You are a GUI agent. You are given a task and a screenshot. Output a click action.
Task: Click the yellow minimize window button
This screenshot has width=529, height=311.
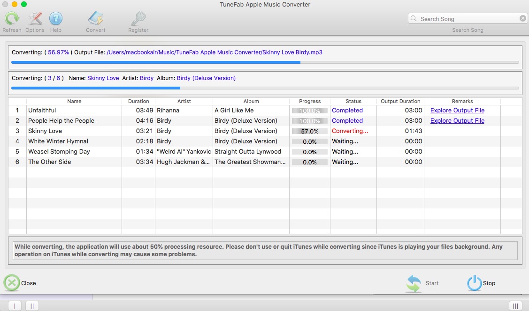click(x=15, y=4)
